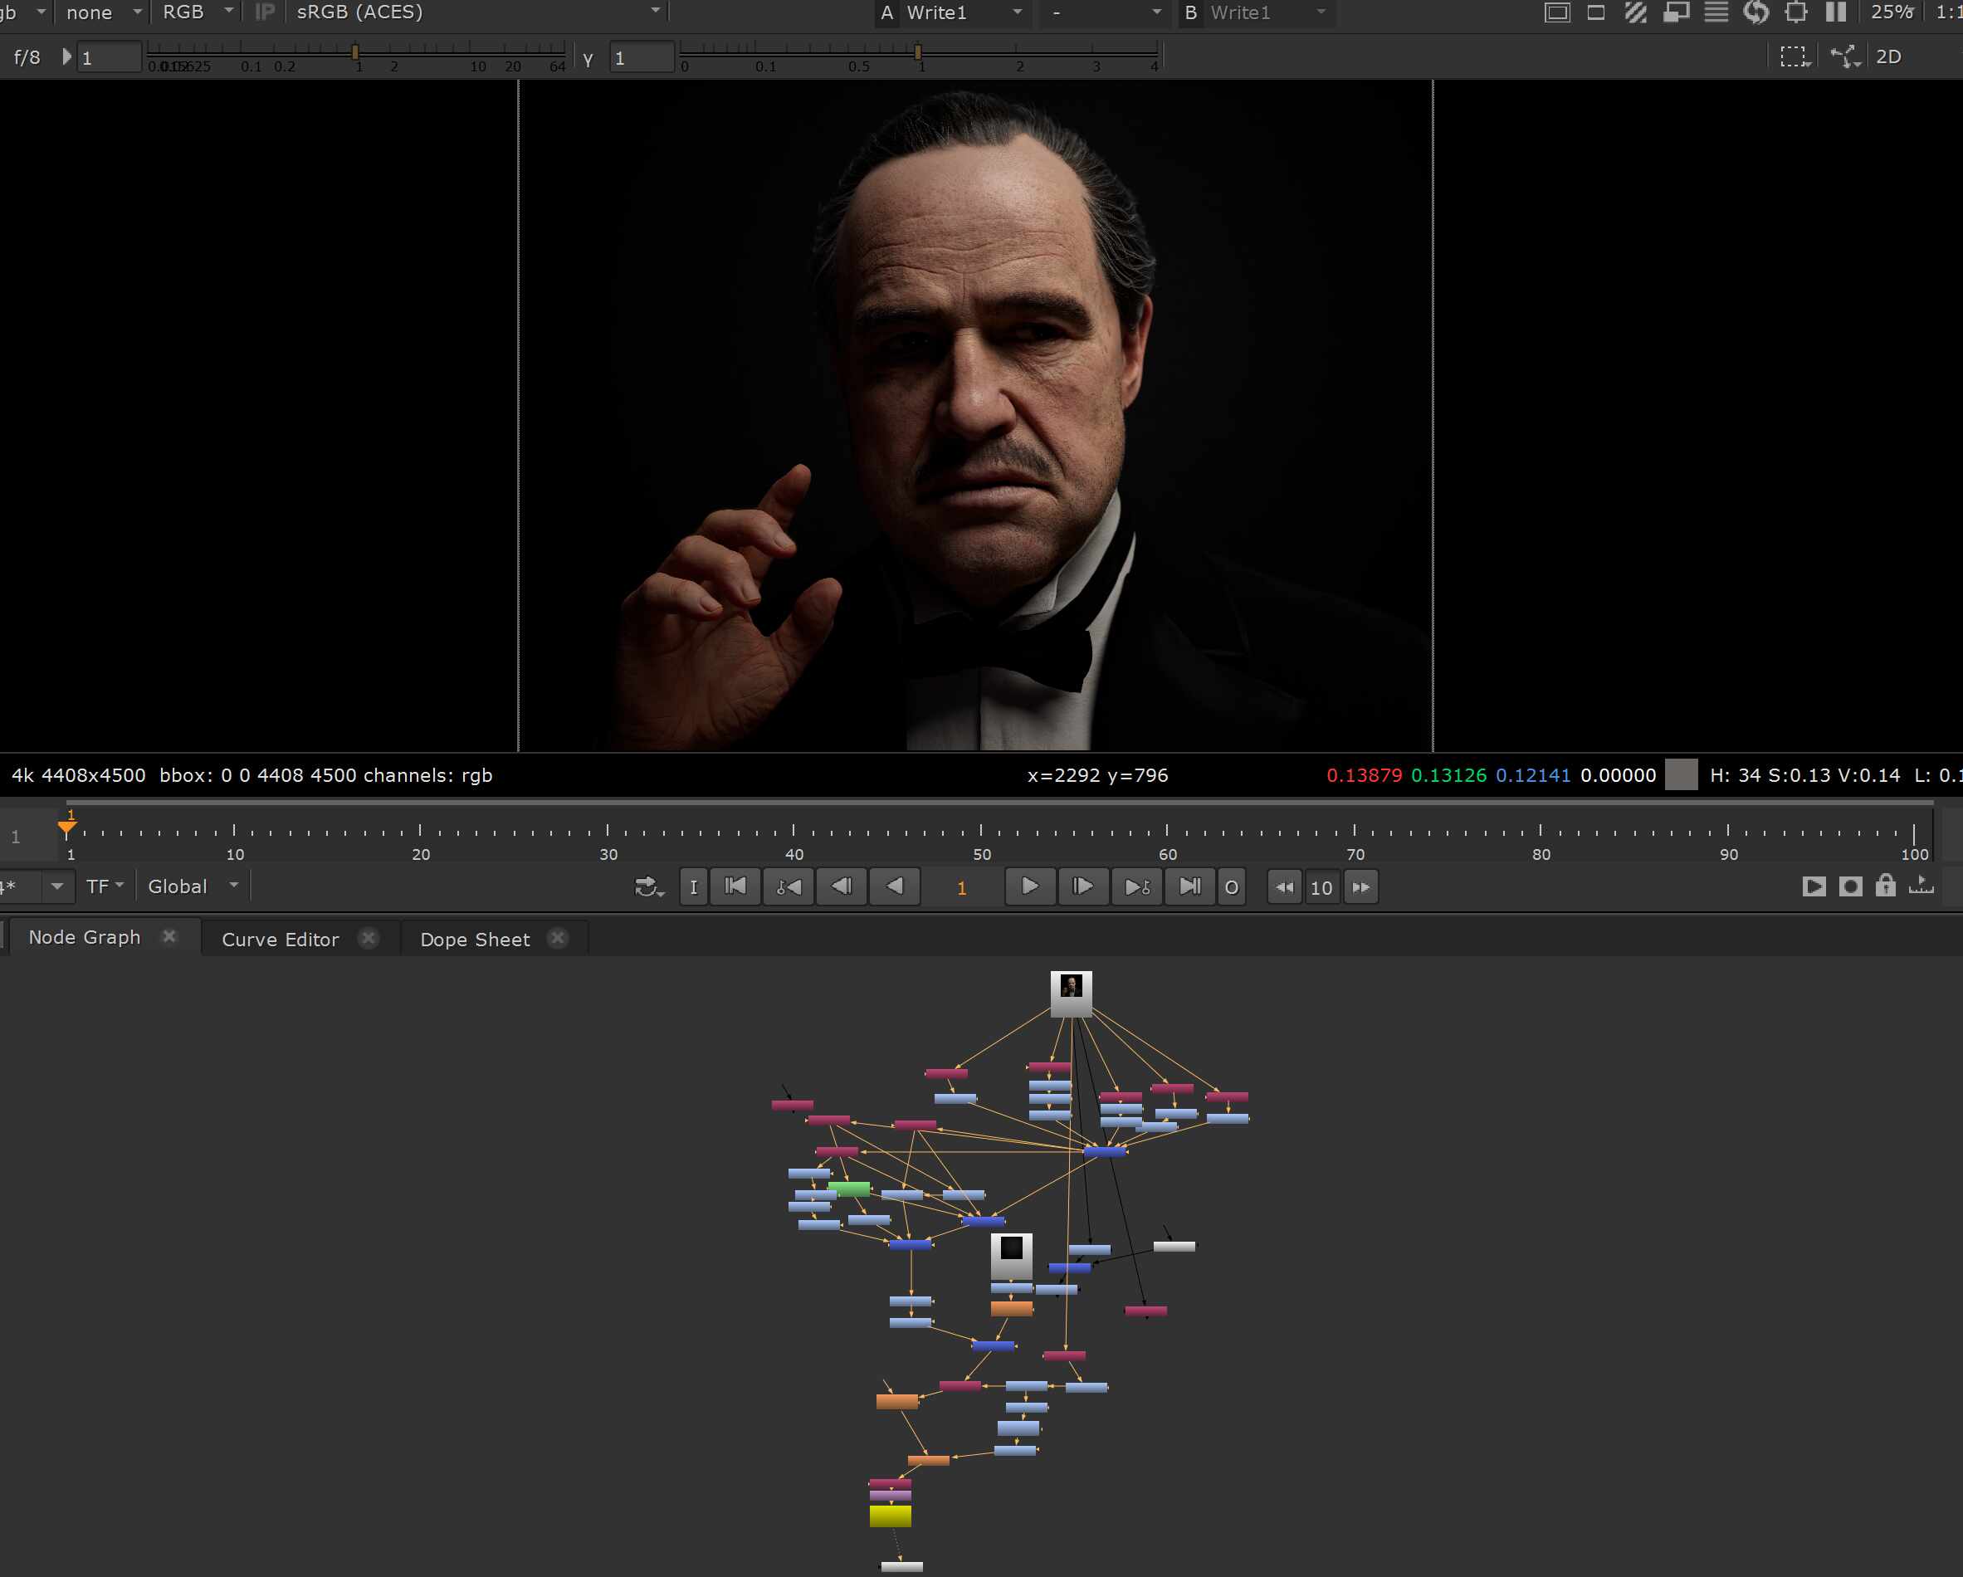Click the gray sampled color swatch
This screenshot has height=1577, width=1963.
click(1681, 776)
